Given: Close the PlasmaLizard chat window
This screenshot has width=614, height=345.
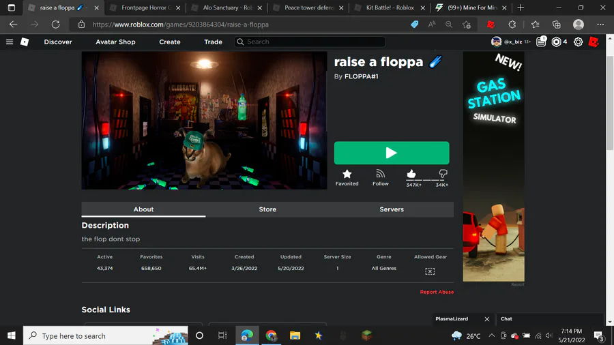Looking at the screenshot, I should coord(486,319).
